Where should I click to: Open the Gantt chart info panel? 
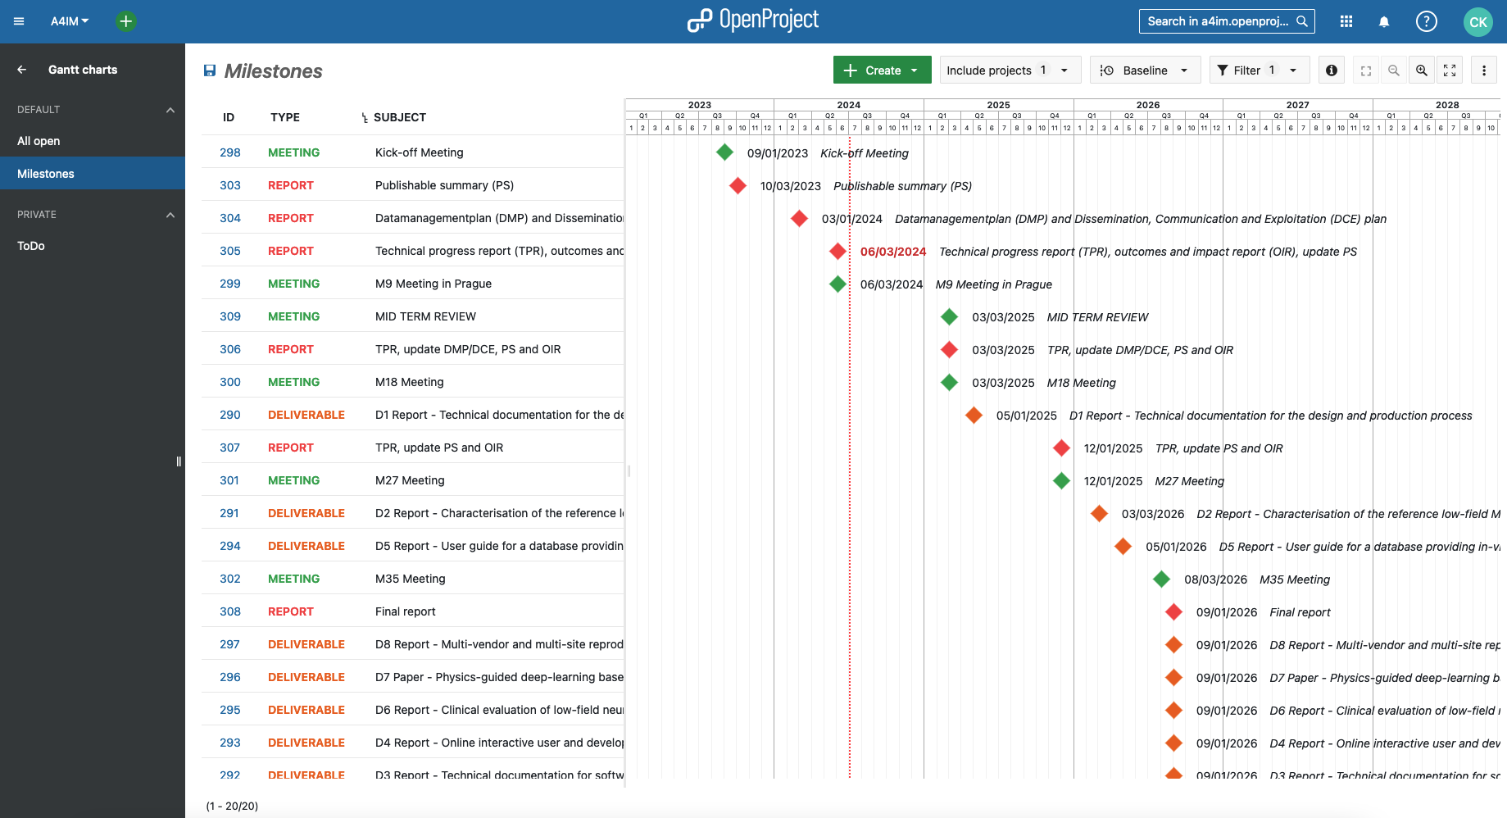click(1331, 70)
